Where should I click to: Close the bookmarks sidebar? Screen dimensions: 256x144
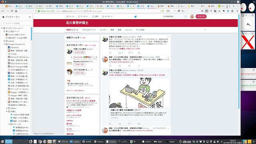30,17
